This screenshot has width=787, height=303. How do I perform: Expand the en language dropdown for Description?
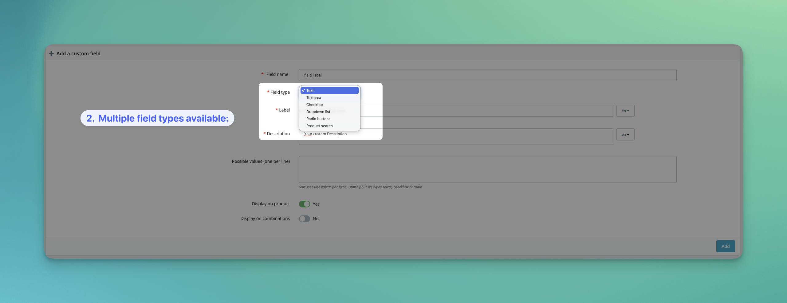[625, 135]
